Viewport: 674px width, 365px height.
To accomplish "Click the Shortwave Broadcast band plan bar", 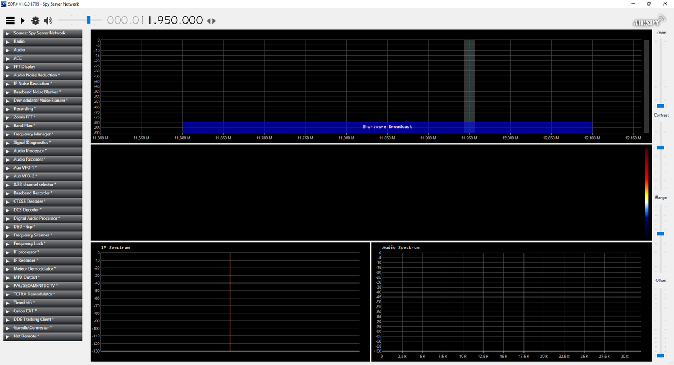I will [388, 127].
